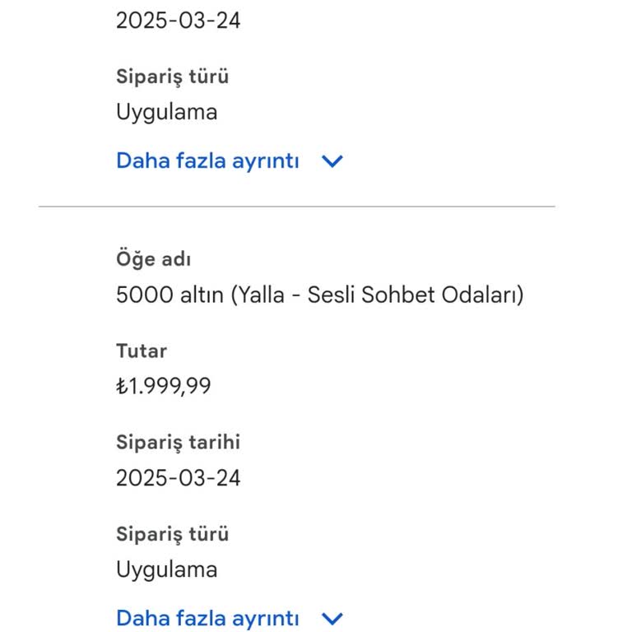Screen dimensions: 632x632
Task: Click the horizontal divider between the orders
Action: [296, 207]
